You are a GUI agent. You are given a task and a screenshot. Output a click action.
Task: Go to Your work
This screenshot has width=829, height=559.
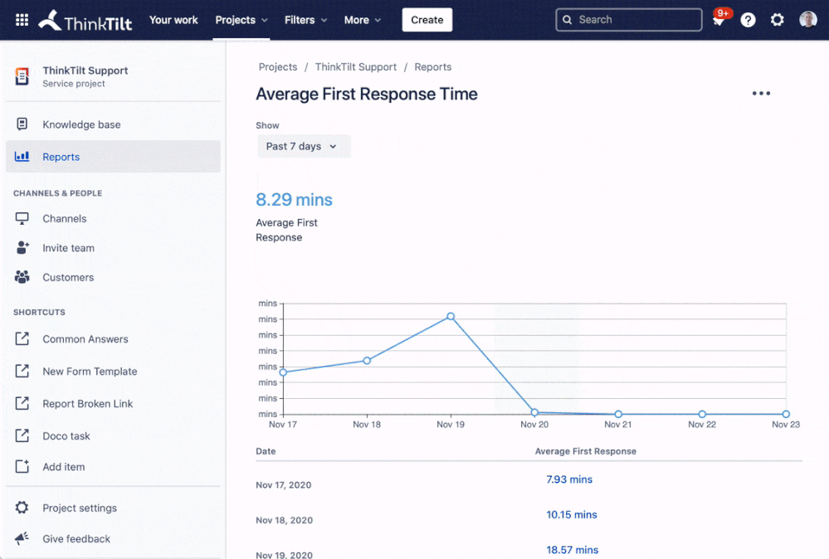(x=173, y=20)
